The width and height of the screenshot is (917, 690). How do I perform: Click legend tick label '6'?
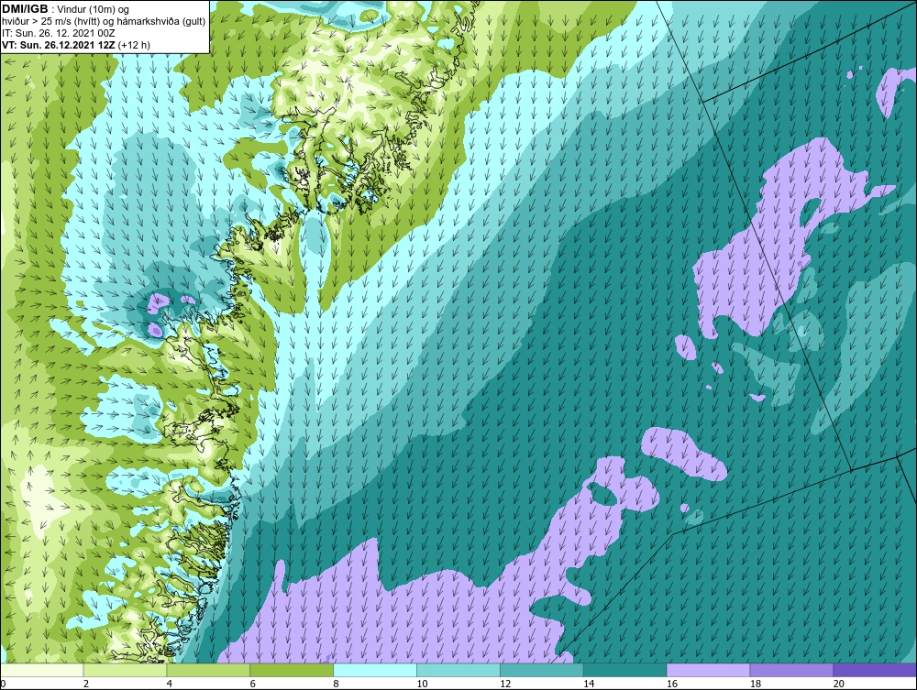[x=252, y=684]
